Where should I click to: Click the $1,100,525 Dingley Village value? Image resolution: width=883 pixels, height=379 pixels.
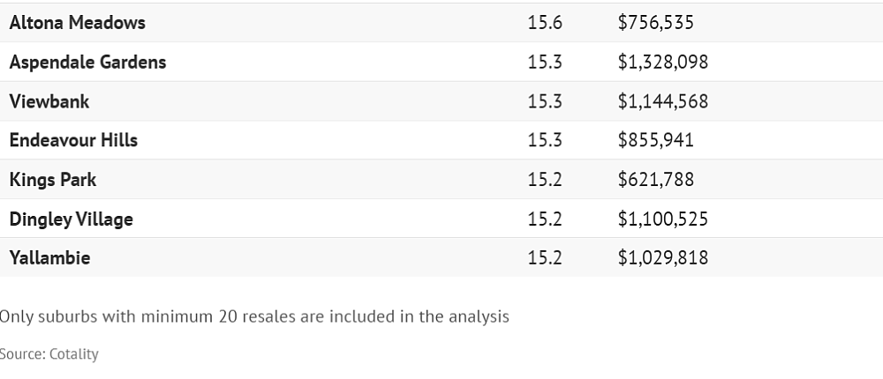[663, 219]
